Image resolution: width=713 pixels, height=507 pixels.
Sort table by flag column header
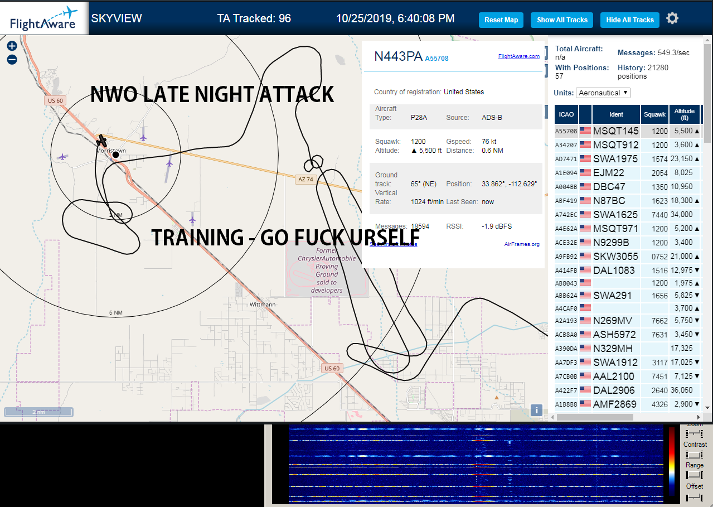[585, 114]
